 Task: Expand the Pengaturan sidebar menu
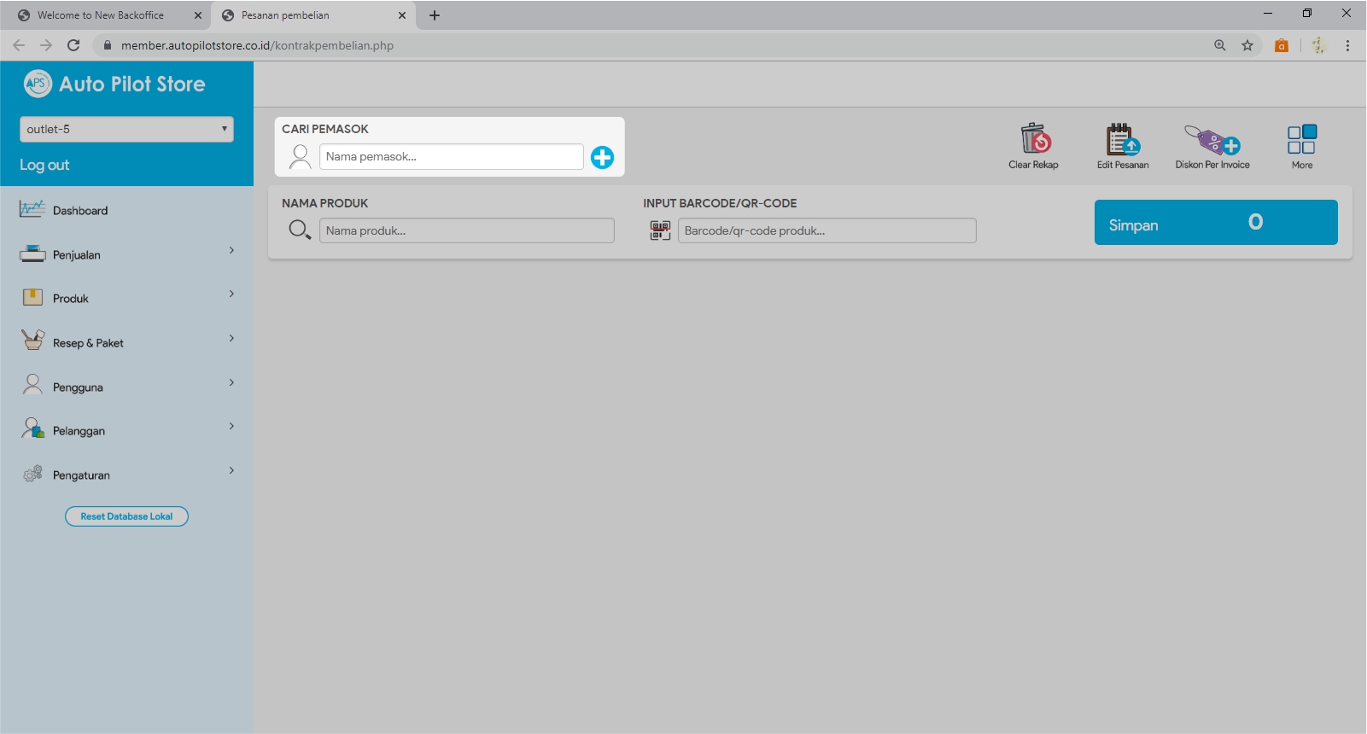point(126,475)
